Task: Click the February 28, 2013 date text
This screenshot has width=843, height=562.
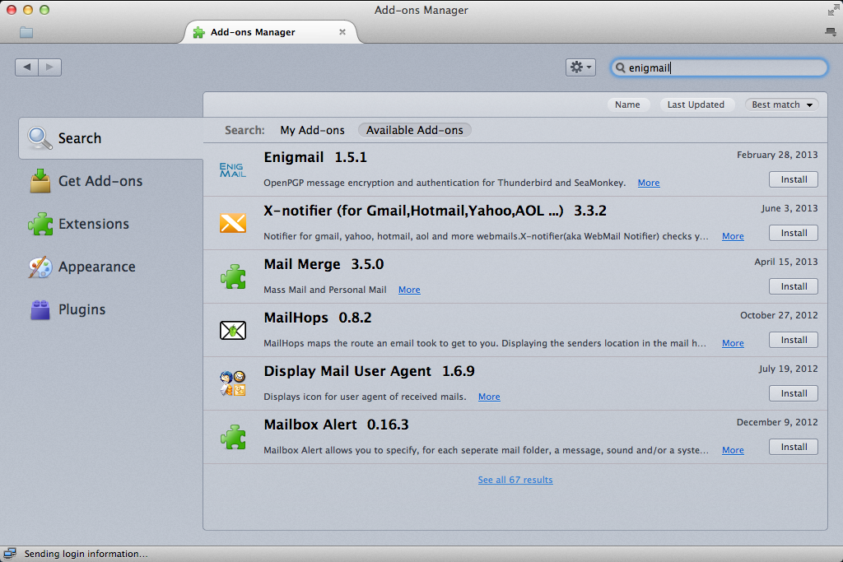Action: pos(777,155)
